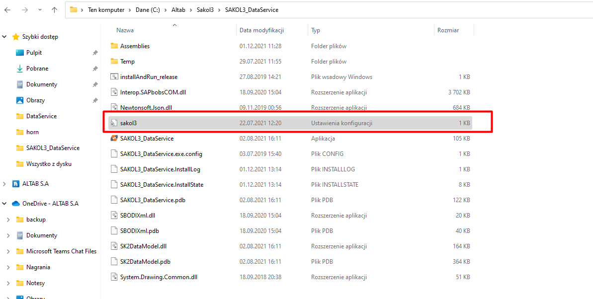
Task: Select Ten komputer in the breadcrumb path
Action: 105,10
